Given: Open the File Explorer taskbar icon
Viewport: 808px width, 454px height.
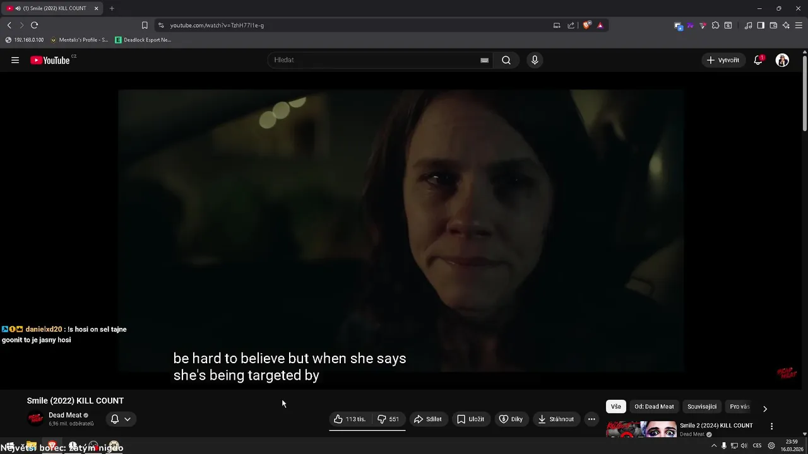Looking at the screenshot, I should click(31, 446).
